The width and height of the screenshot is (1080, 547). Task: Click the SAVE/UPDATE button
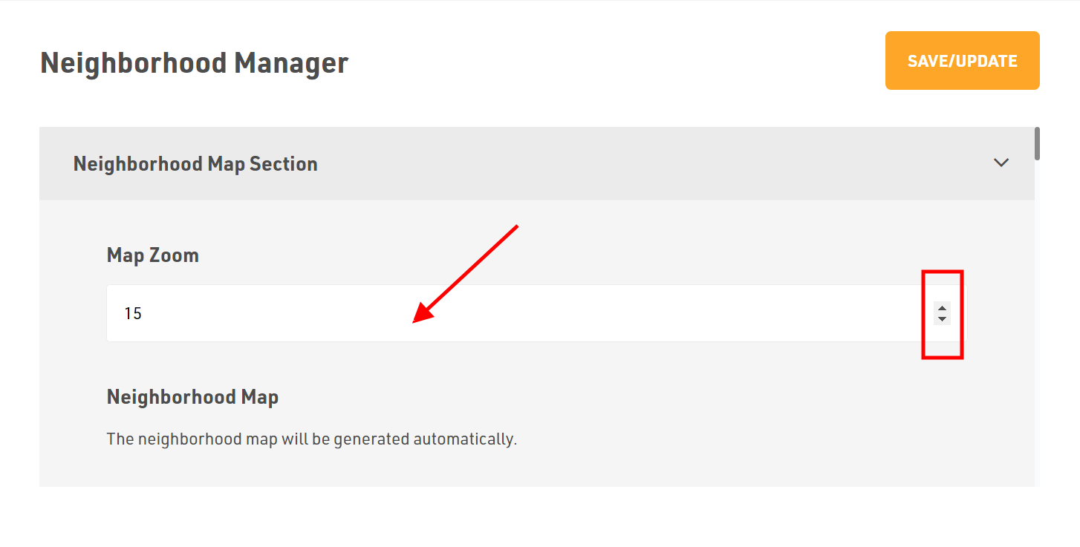962,60
